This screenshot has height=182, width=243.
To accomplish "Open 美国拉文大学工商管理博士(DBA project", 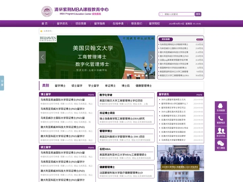I will 174,75.
